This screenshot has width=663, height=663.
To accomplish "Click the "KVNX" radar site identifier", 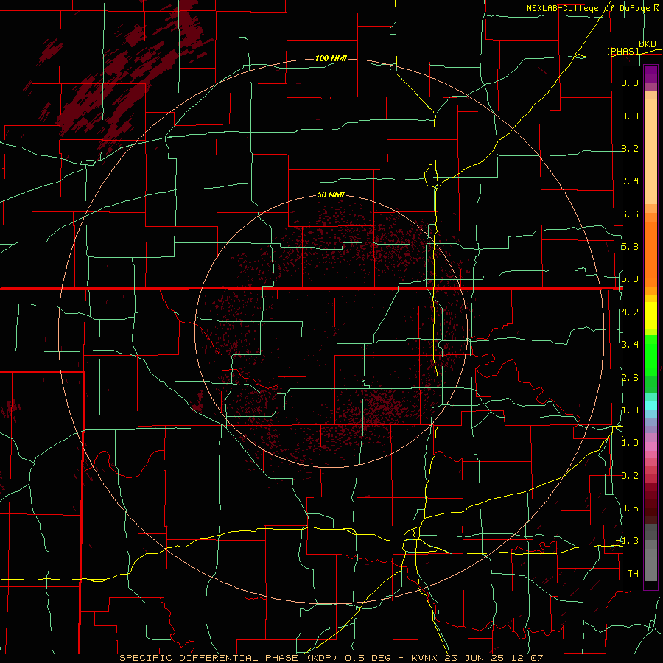I will 424,658.
